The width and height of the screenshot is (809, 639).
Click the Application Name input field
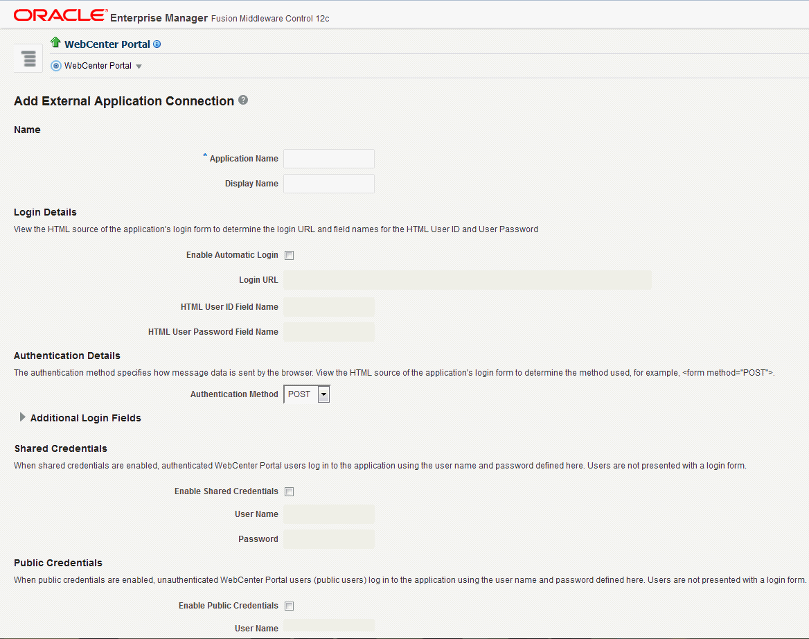point(329,159)
